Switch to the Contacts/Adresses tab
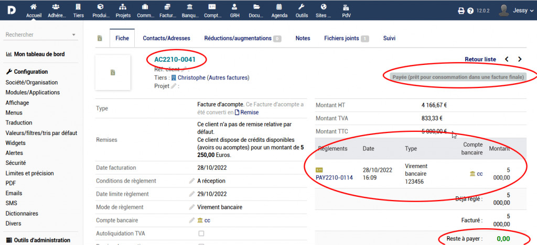 (x=166, y=38)
